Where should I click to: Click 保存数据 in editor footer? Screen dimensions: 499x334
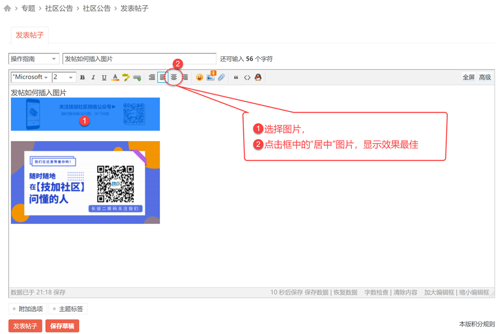tap(317, 293)
